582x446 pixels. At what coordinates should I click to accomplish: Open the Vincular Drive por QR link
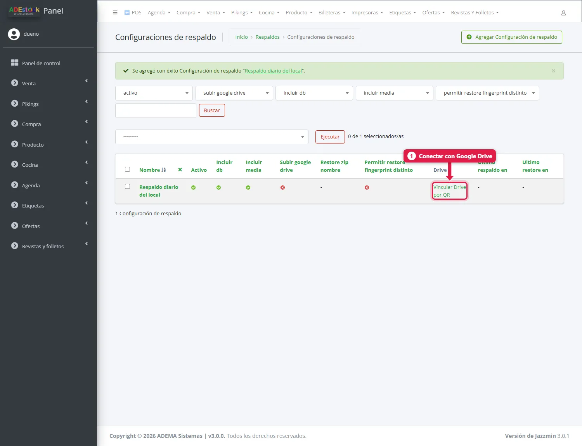[449, 191]
